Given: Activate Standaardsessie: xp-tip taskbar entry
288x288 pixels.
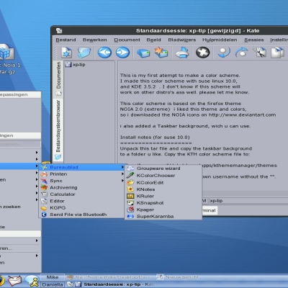Looking at the screenshot, I should 110,284.
